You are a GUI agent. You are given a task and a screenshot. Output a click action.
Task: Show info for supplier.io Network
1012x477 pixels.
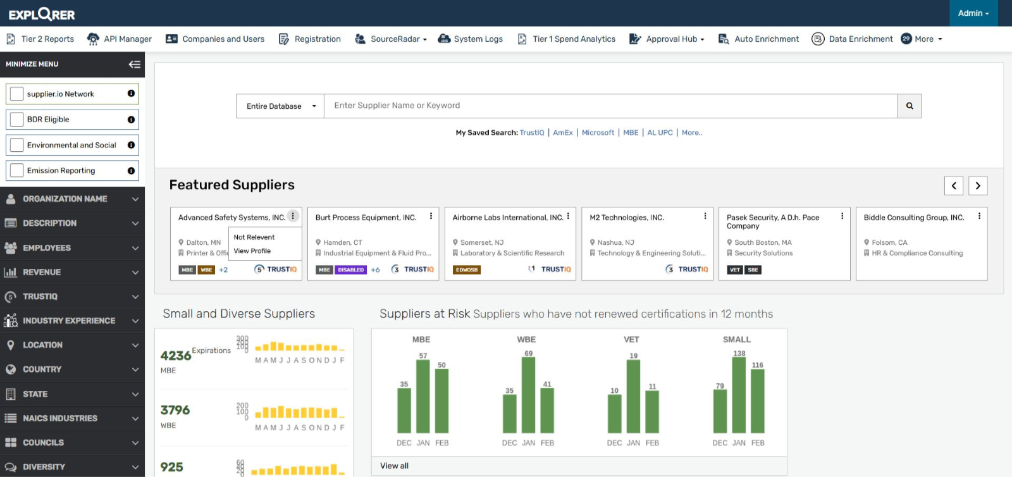coord(131,94)
